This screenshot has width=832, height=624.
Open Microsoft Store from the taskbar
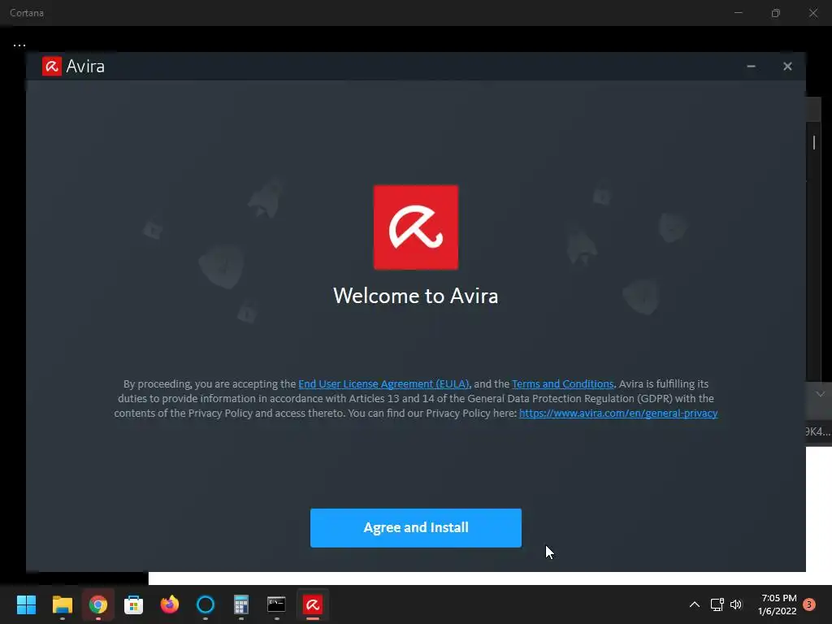[x=134, y=604]
